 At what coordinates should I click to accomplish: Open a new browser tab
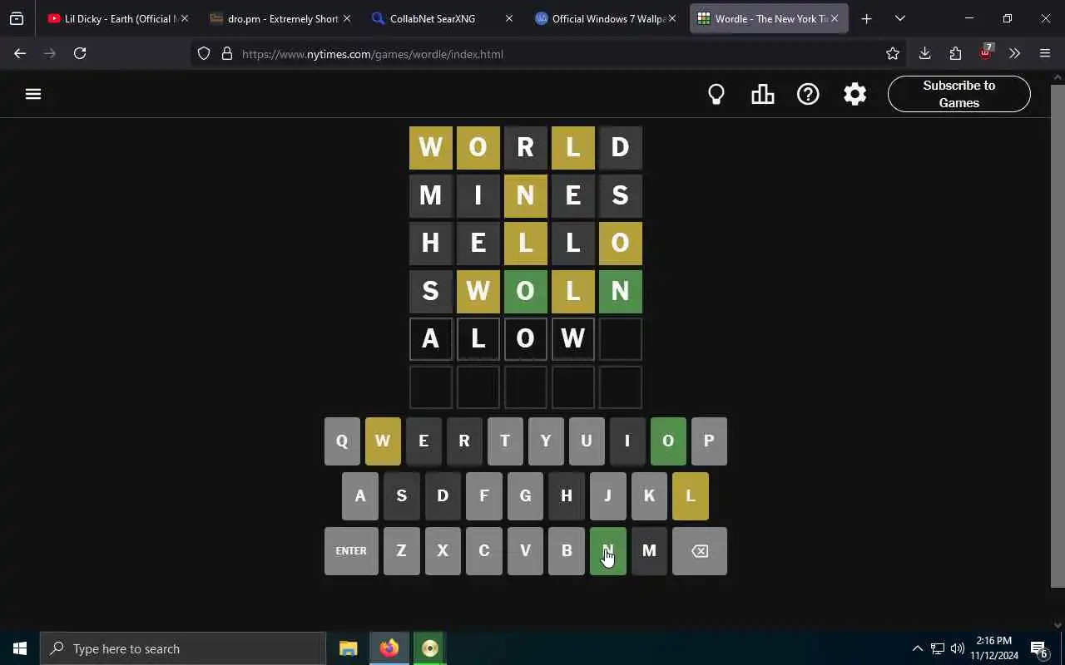point(866,18)
